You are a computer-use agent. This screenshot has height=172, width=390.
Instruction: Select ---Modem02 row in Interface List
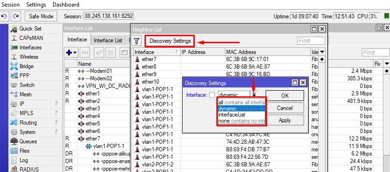(97, 78)
